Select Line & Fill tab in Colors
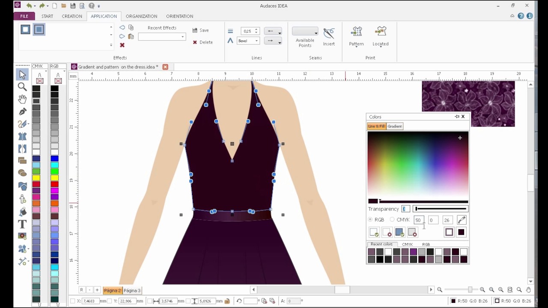 tap(377, 126)
